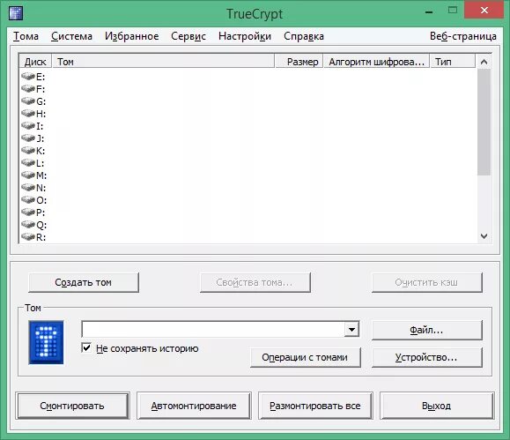The width and height of the screenshot is (510, 440).
Task: Click the drive list scrollbar thumb
Action: tap(484, 123)
